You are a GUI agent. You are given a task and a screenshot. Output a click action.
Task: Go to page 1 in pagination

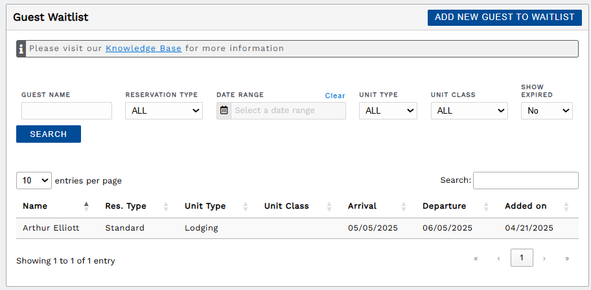[522, 258]
